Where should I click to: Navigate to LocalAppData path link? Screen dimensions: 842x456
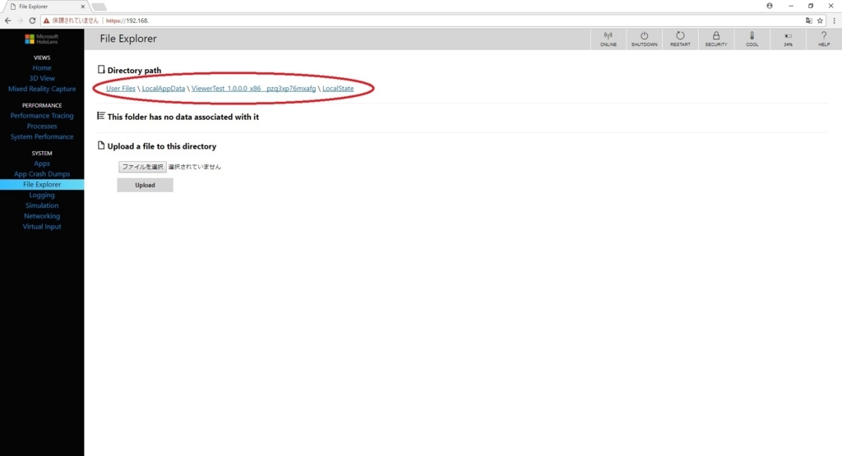click(164, 89)
